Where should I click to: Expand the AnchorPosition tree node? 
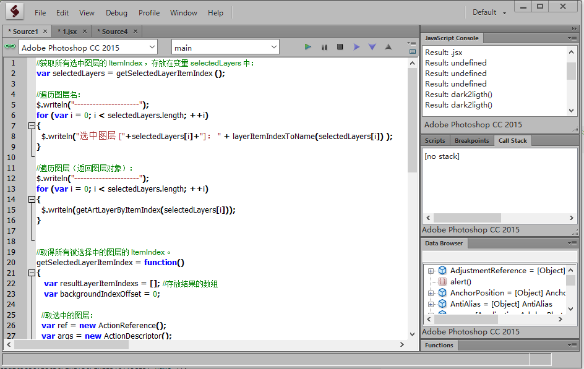coord(431,293)
